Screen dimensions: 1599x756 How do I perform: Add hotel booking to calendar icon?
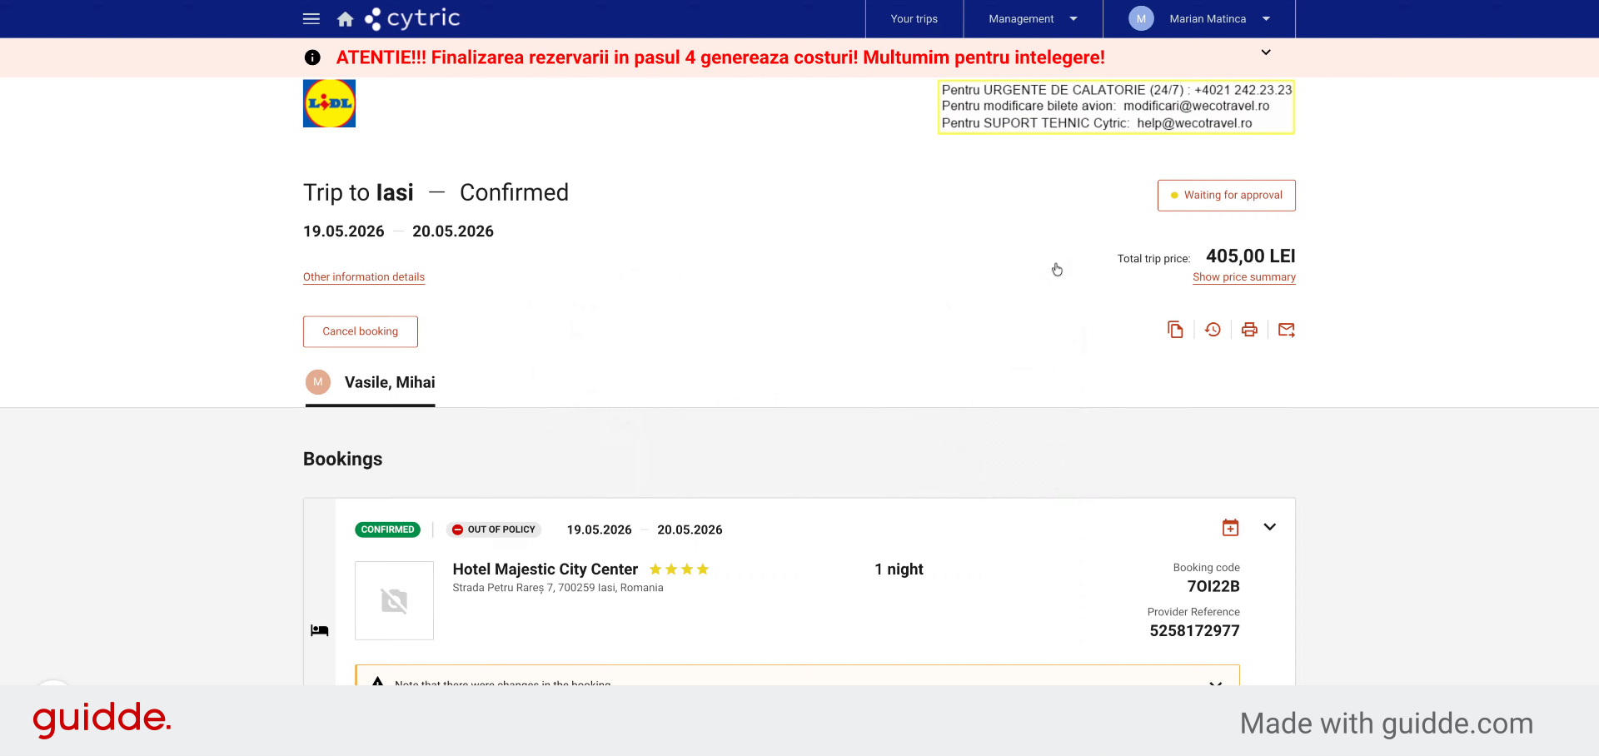point(1230,527)
